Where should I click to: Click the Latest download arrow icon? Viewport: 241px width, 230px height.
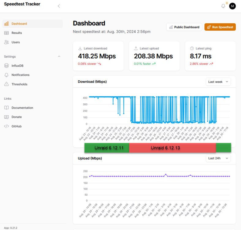point(80,48)
